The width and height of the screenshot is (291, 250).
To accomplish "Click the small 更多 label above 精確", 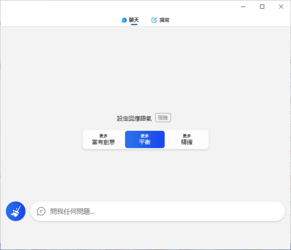I will coord(187,136).
